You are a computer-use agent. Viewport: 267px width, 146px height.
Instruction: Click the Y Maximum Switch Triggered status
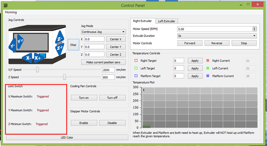tap(43, 110)
